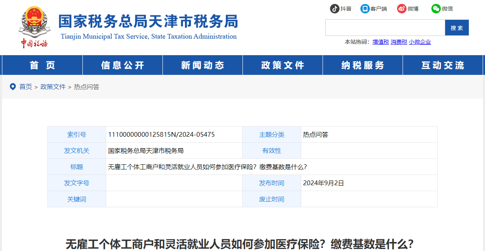Click the 搜索 search button
The height and width of the screenshot is (251, 485).
coord(457,28)
